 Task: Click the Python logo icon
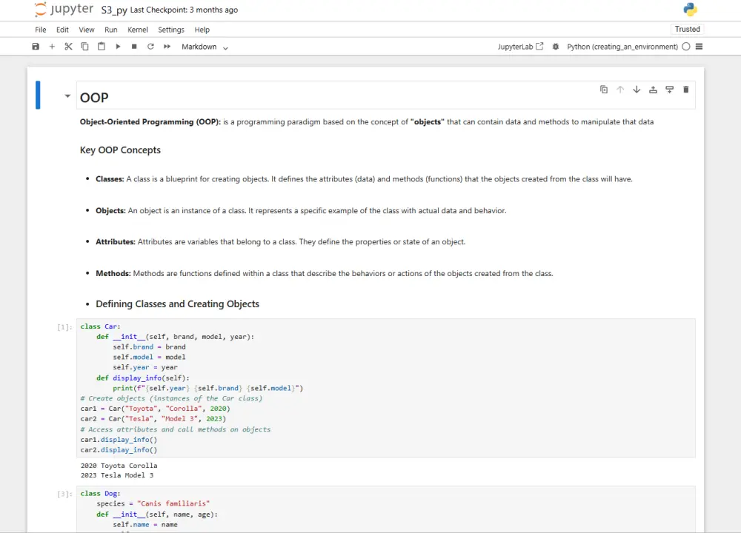coord(690,10)
